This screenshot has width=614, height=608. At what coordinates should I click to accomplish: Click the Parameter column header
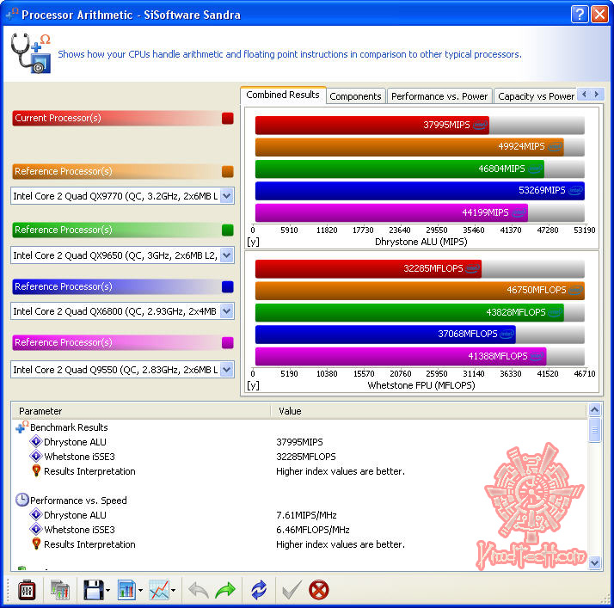click(x=141, y=411)
